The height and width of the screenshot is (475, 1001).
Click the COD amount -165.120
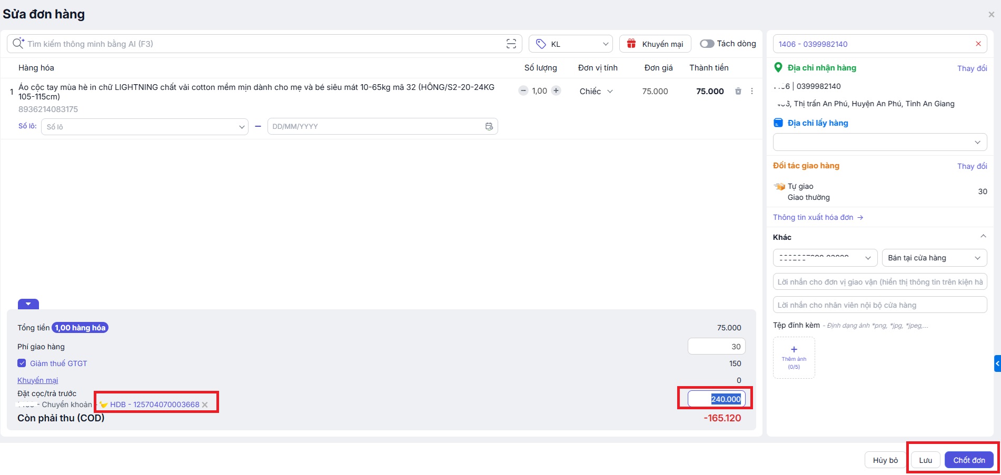point(722,418)
